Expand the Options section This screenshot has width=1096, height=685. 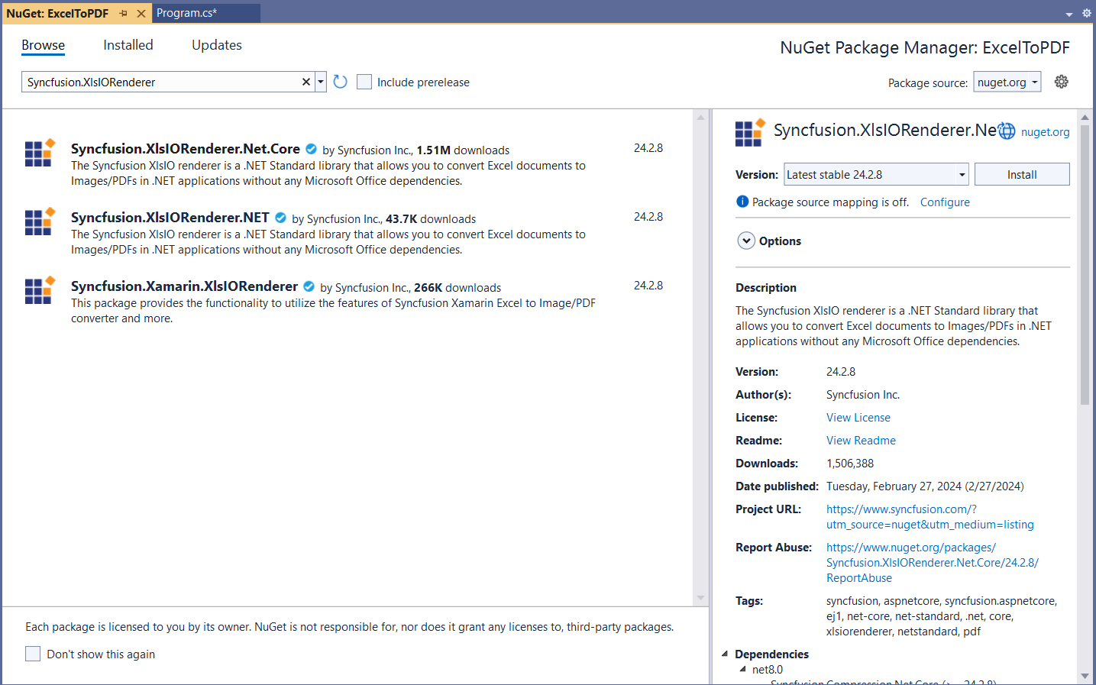coord(746,241)
